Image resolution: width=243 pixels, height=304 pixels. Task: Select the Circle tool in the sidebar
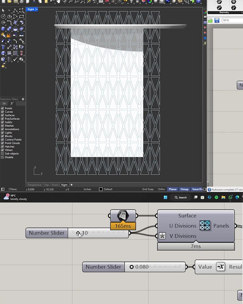tap(3, 17)
